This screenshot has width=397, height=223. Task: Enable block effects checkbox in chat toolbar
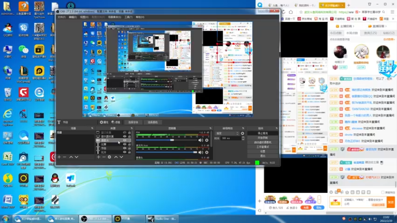point(383,192)
